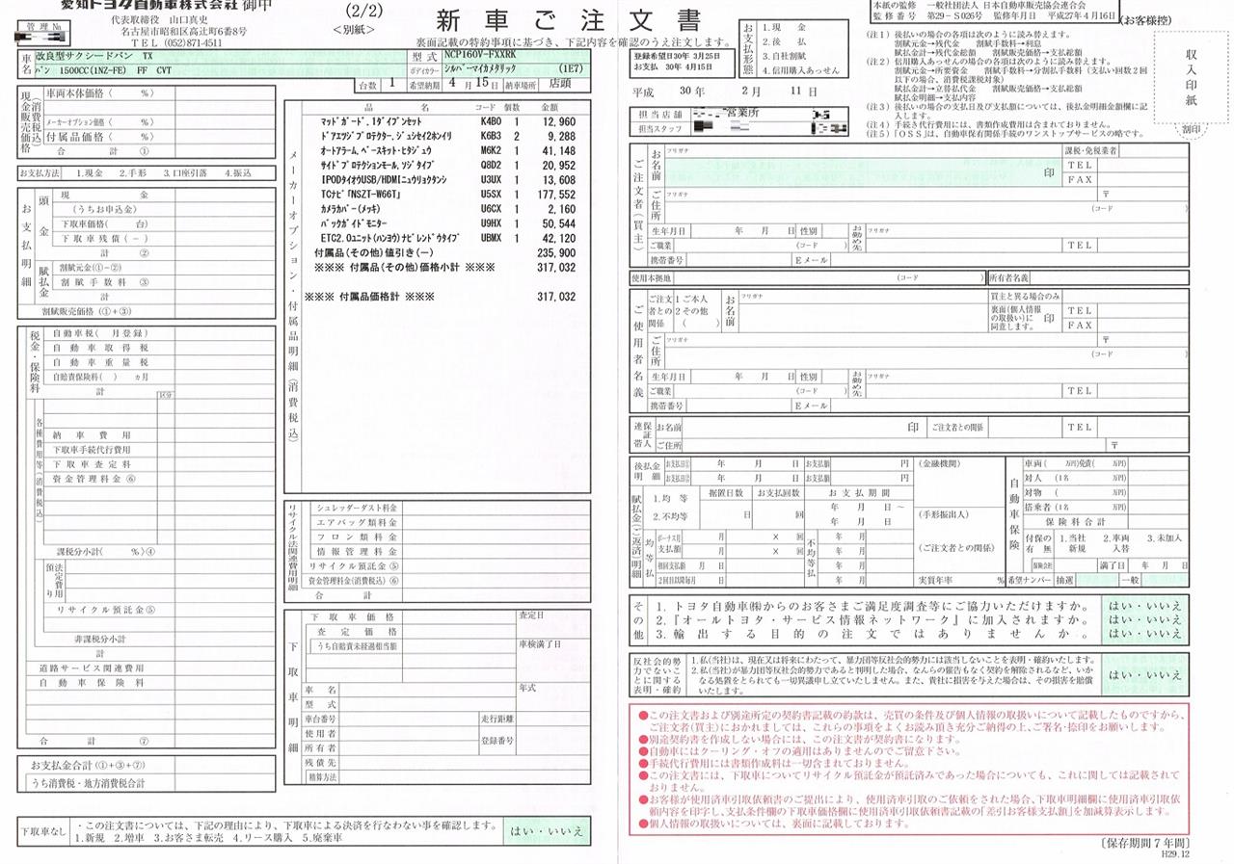This screenshot has height=864, width=1234.
Task: Select accessory code Q8D2
Action: click(x=491, y=166)
